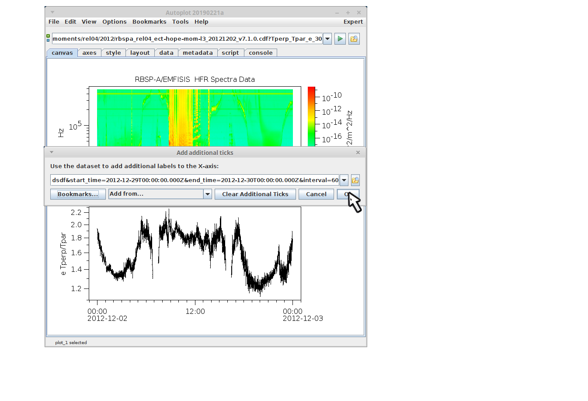This screenshot has height=401, width=588.
Task: Switch to the axes tab
Action: 89,53
